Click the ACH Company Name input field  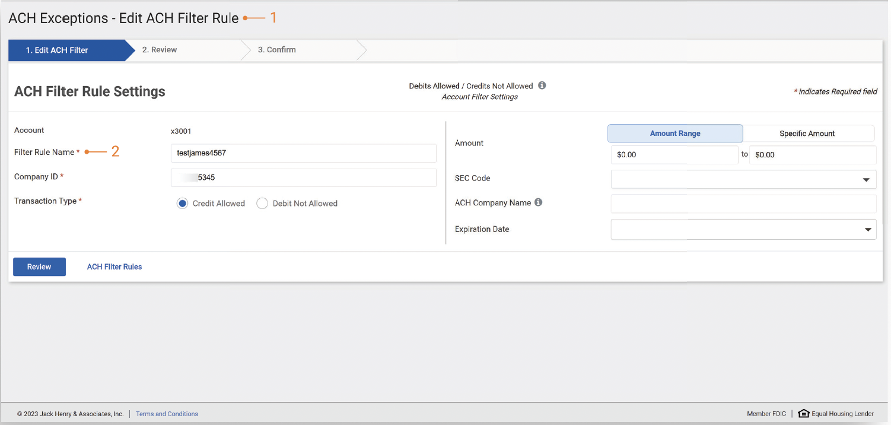click(743, 204)
